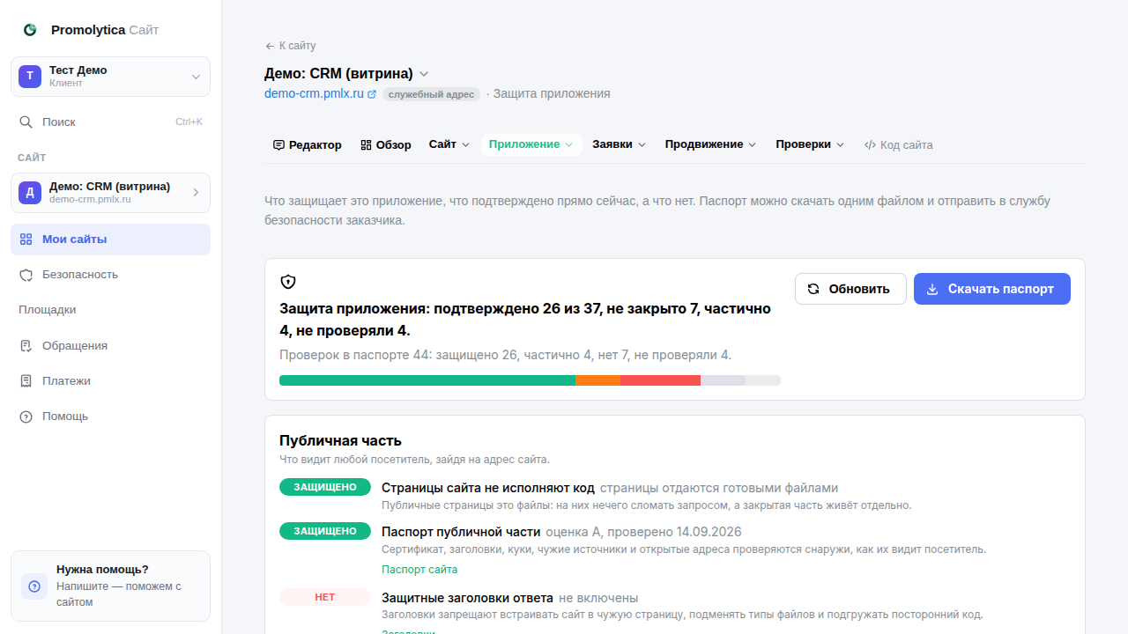Click the search magnifier icon

[26, 122]
